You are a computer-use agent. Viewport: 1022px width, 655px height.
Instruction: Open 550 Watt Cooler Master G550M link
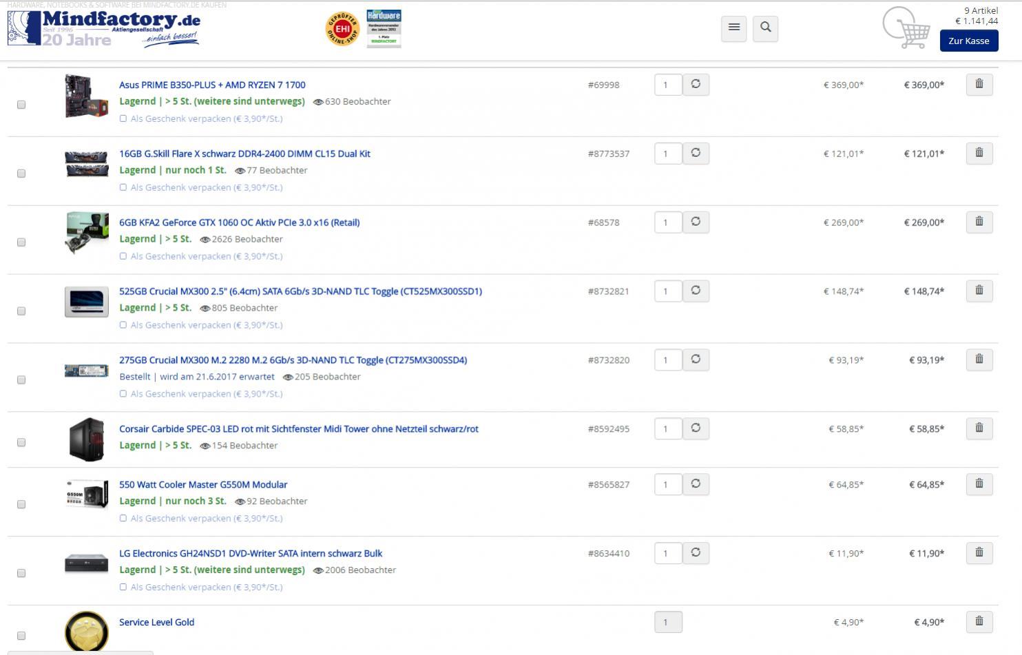[203, 484]
